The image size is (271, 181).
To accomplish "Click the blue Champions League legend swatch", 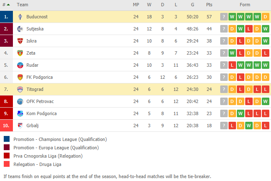I will [x=7, y=139].
